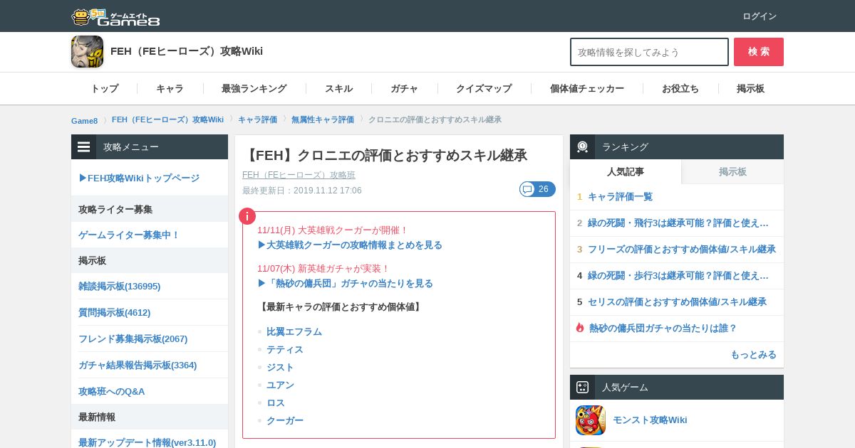Open the クーガー character link
The width and height of the screenshot is (855, 448).
click(x=285, y=420)
